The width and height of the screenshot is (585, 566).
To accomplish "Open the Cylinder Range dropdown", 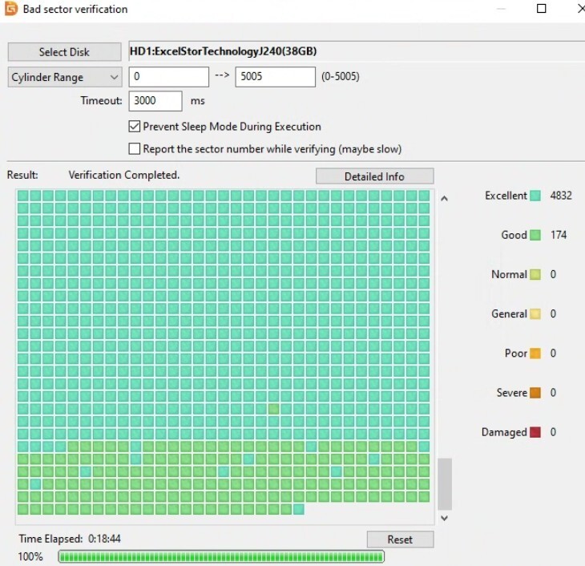I will click(65, 77).
